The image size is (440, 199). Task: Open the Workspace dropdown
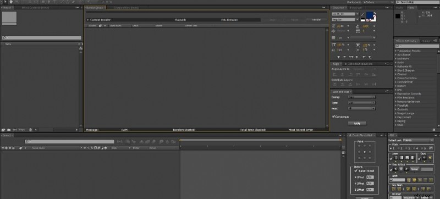(378, 2)
